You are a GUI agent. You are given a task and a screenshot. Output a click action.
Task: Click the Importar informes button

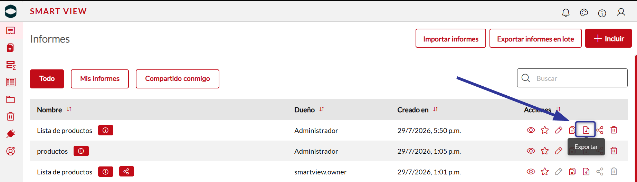click(451, 38)
